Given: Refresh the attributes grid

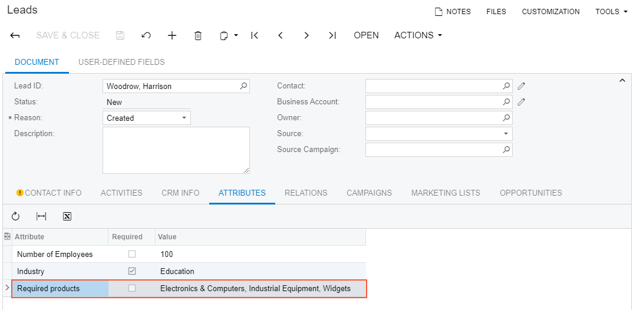Looking at the screenshot, I should tap(16, 216).
